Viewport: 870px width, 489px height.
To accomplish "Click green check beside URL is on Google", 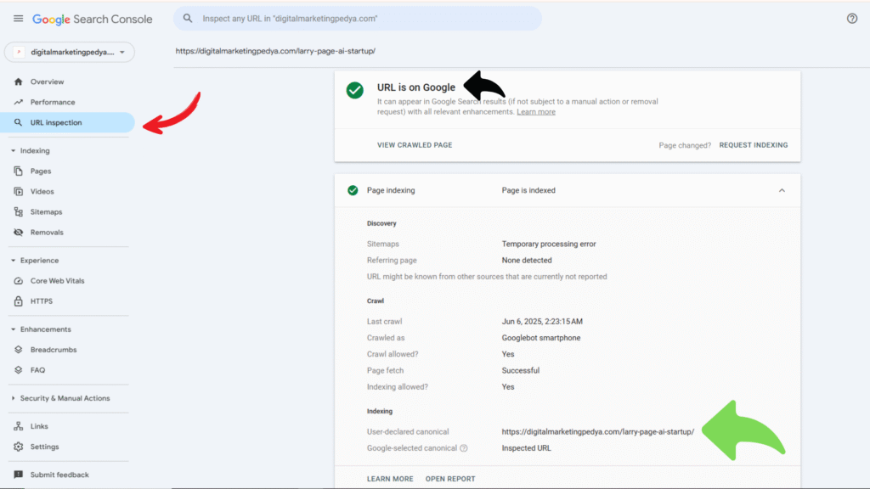I will [x=354, y=90].
